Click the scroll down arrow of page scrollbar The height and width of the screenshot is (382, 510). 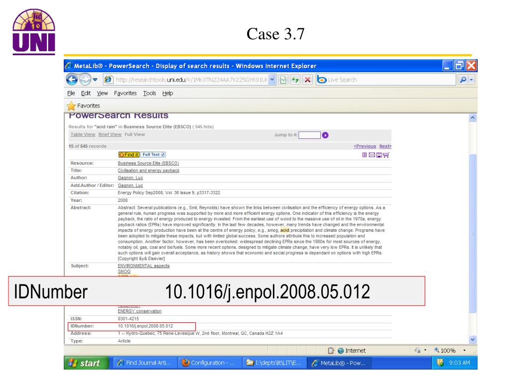[473, 339]
